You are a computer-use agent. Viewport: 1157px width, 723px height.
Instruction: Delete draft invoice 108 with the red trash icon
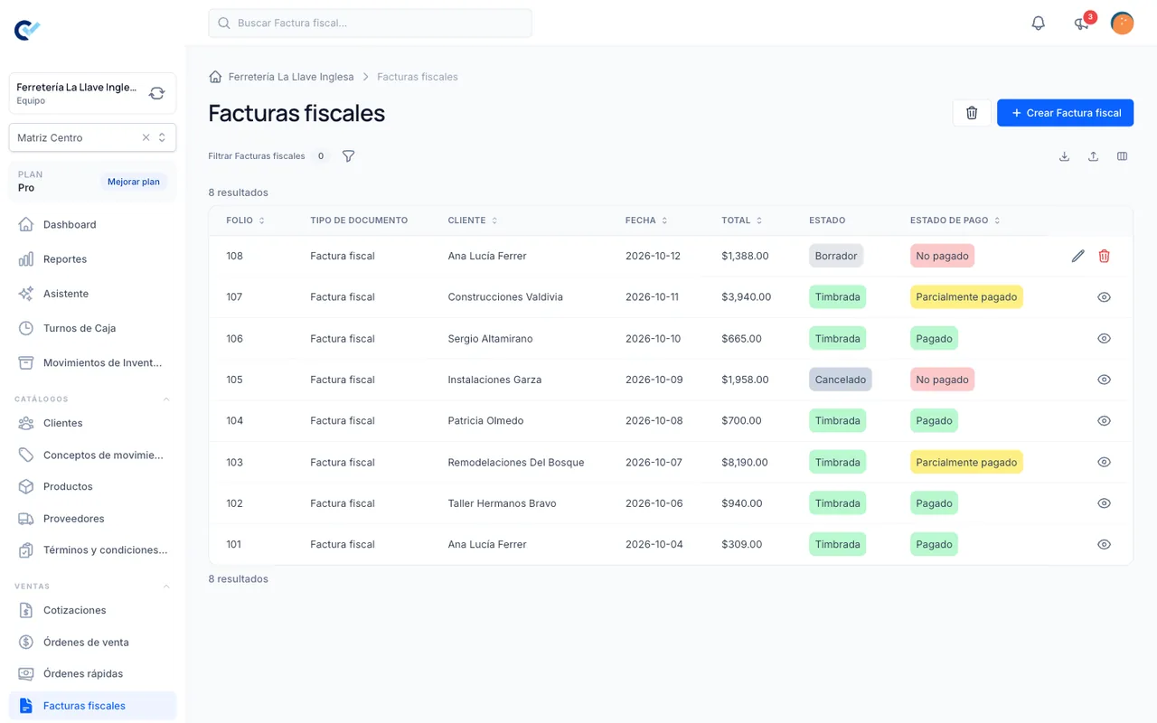(1104, 256)
